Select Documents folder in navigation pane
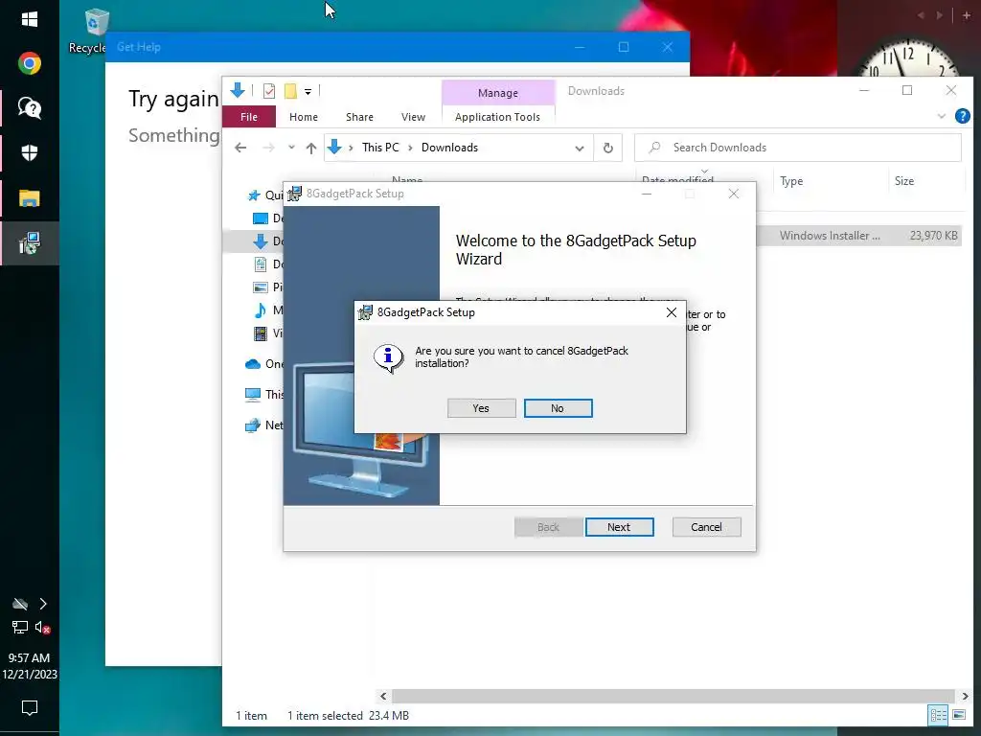Viewport: 981px width, 736px height. pyautogui.click(x=268, y=264)
